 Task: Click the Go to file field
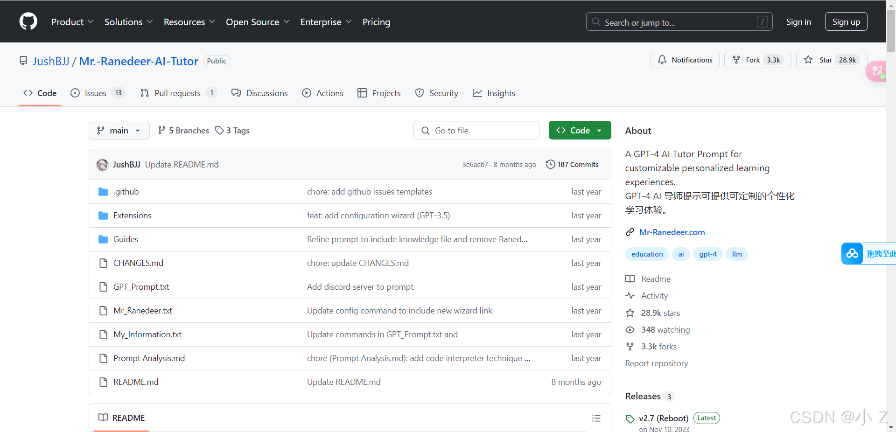pos(476,131)
